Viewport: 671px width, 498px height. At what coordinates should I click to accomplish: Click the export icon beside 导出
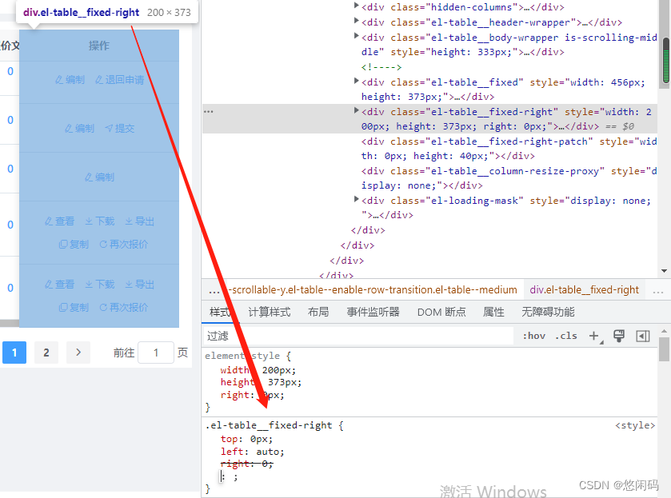tap(129, 221)
